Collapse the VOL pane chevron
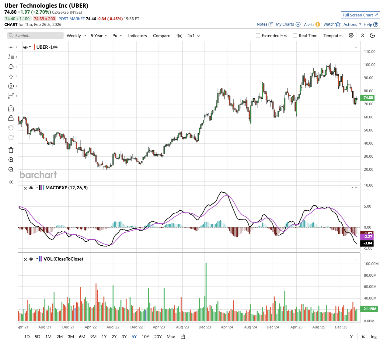387x347 pixels. coord(356,259)
